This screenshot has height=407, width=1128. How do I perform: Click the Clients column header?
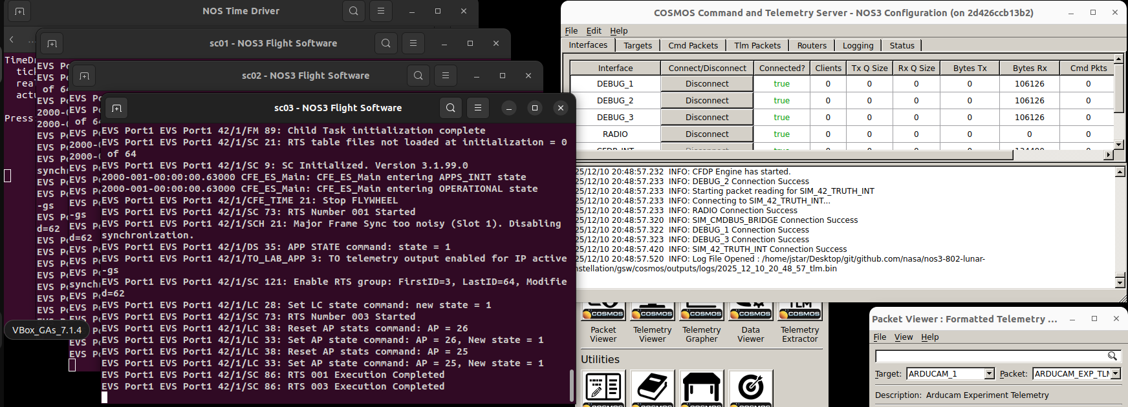828,68
